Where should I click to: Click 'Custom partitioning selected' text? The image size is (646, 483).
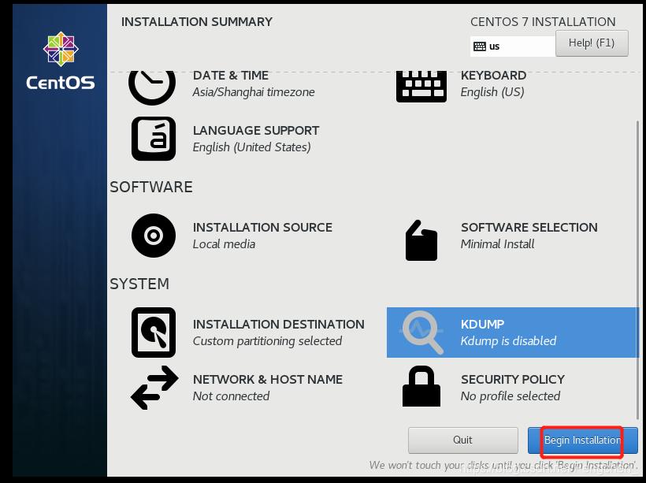point(267,341)
